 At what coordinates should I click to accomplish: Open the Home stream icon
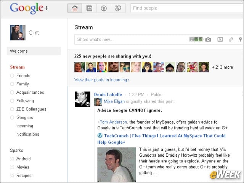[x=75, y=8]
